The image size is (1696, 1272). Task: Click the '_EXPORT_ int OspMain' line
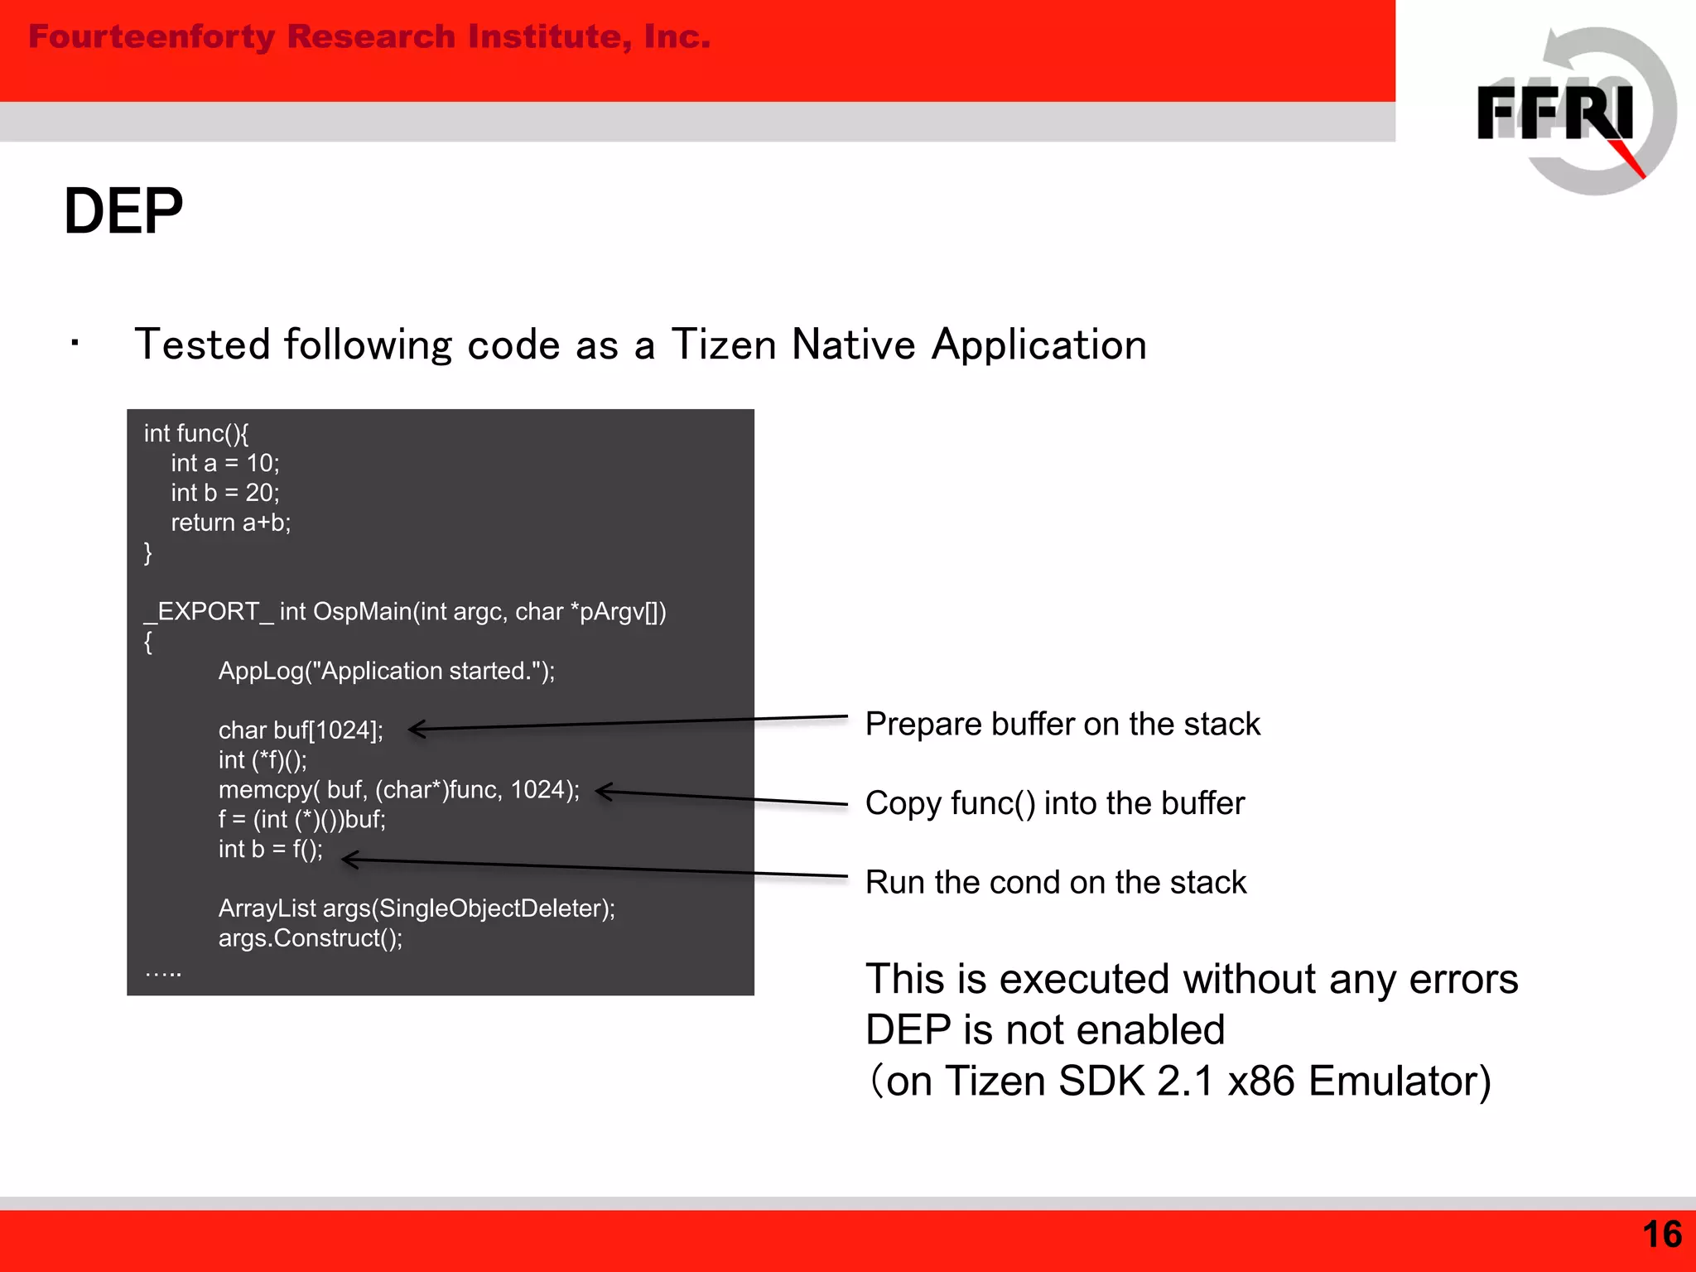[x=405, y=612]
